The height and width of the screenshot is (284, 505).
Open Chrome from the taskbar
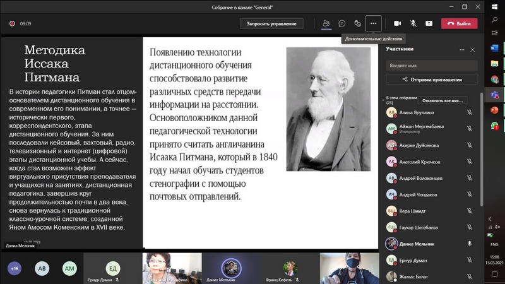pos(494,80)
